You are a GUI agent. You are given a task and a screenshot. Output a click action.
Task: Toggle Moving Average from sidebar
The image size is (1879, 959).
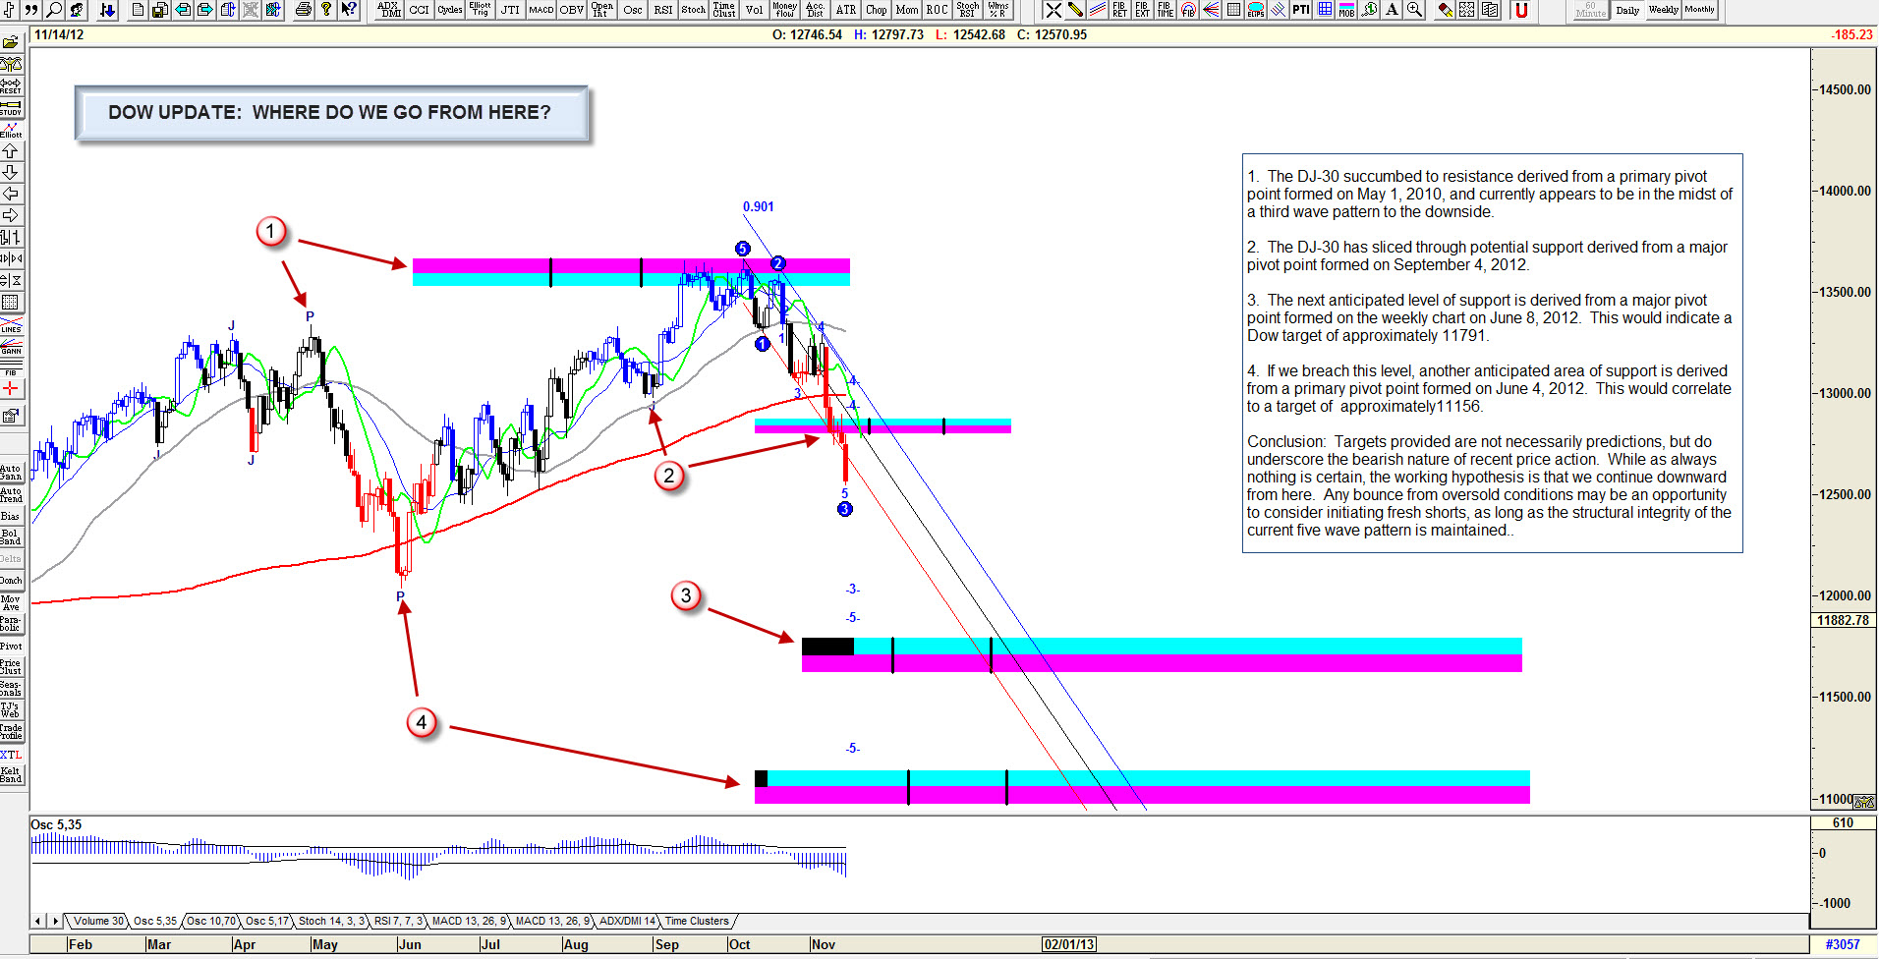[x=11, y=602]
